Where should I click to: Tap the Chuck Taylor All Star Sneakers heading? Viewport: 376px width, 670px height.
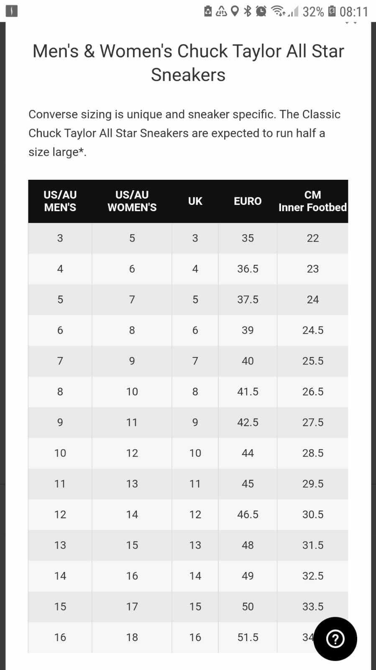point(188,63)
